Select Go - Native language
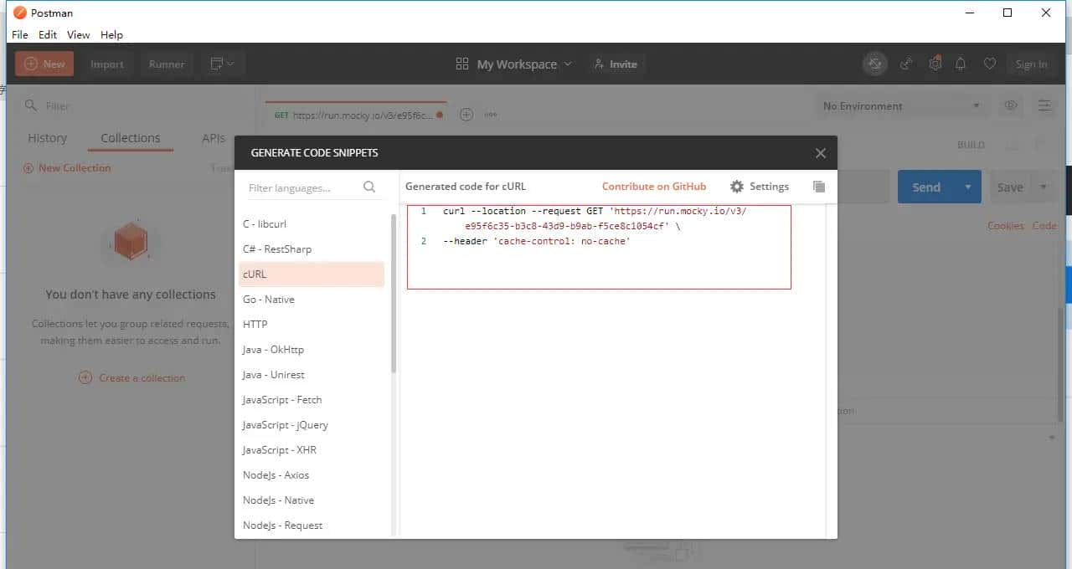 point(312,300)
